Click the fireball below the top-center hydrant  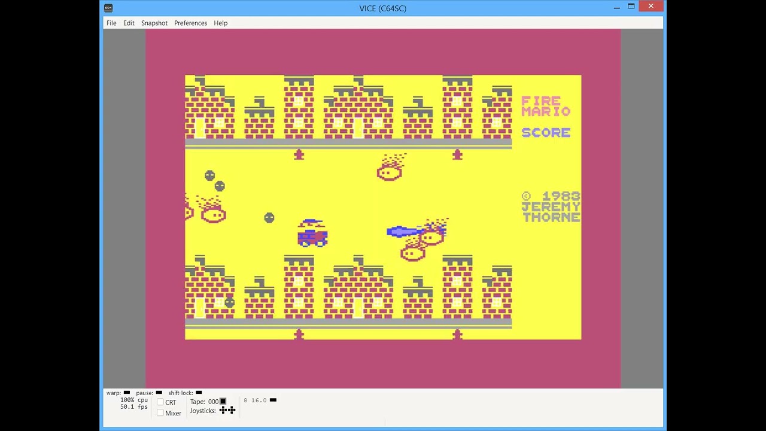390,168
